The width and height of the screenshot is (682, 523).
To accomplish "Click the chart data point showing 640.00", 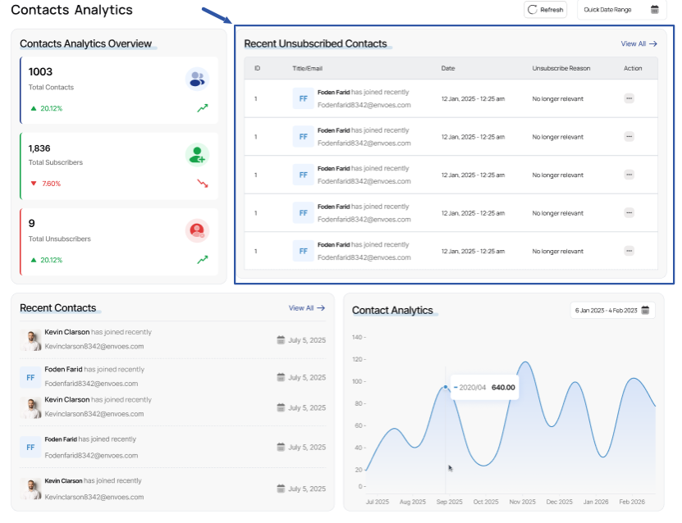I will [x=446, y=387].
